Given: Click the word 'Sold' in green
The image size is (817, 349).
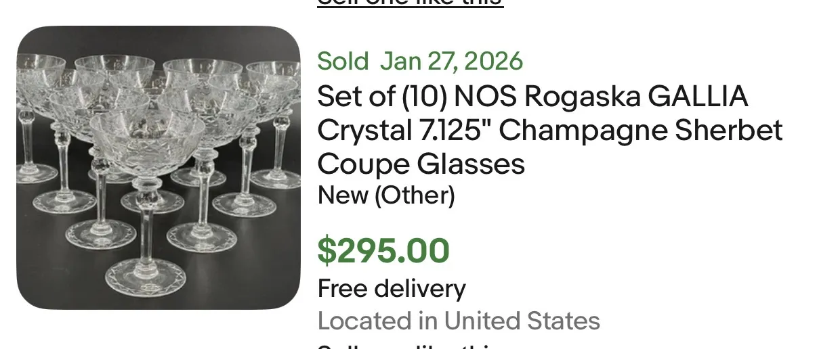Looking at the screenshot, I should pos(343,62).
